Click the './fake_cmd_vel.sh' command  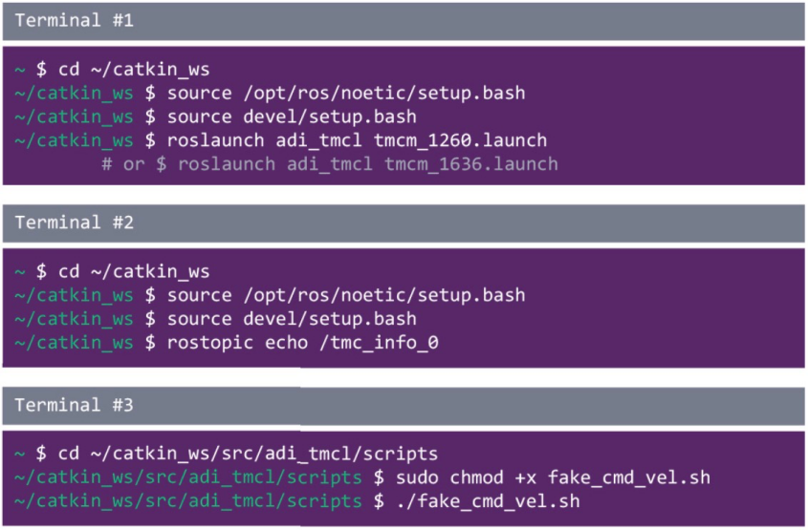pyautogui.click(x=488, y=501)
